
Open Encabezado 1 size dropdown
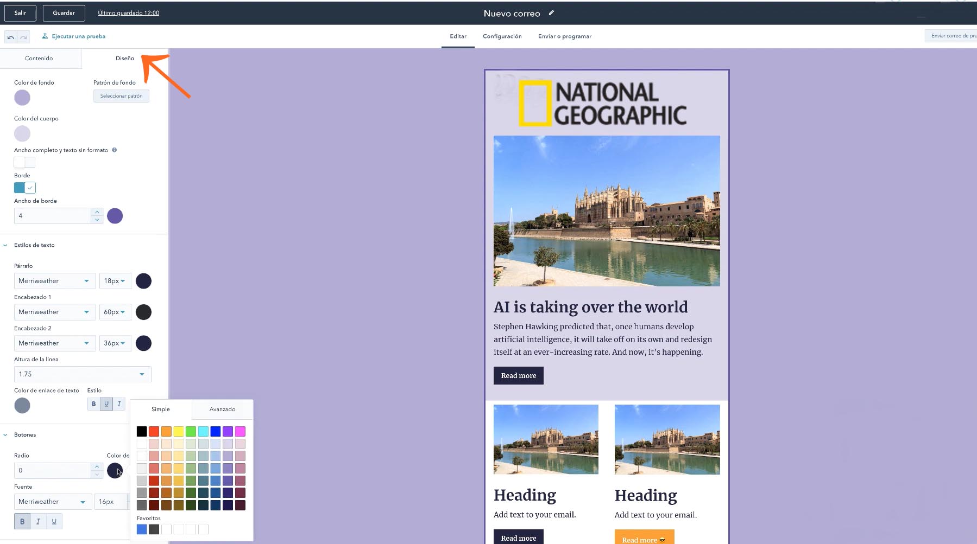(115, 312)
